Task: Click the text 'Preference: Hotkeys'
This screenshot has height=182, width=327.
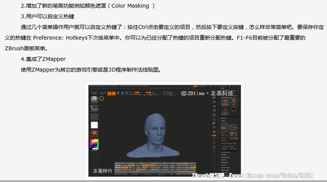Action: pos(60,38)
